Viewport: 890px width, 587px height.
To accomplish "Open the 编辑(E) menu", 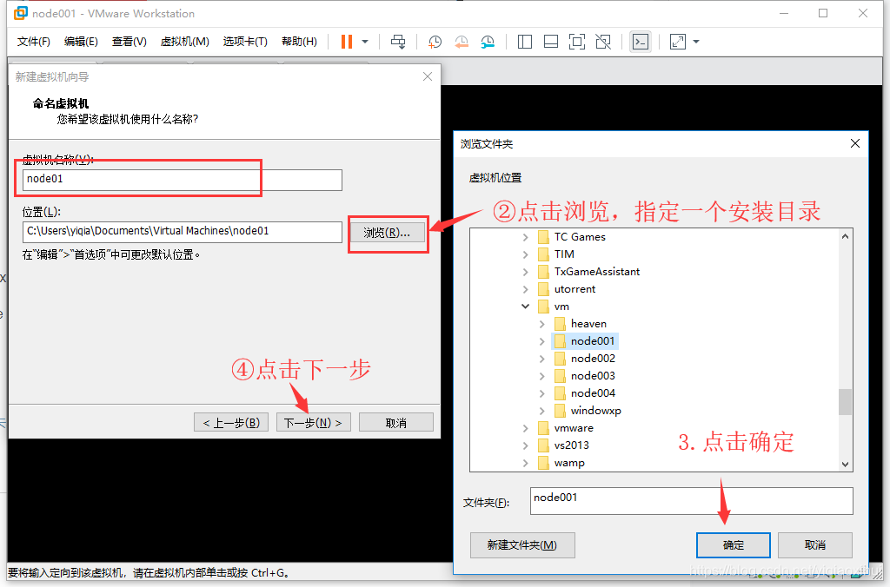I will tap(81, 42).
